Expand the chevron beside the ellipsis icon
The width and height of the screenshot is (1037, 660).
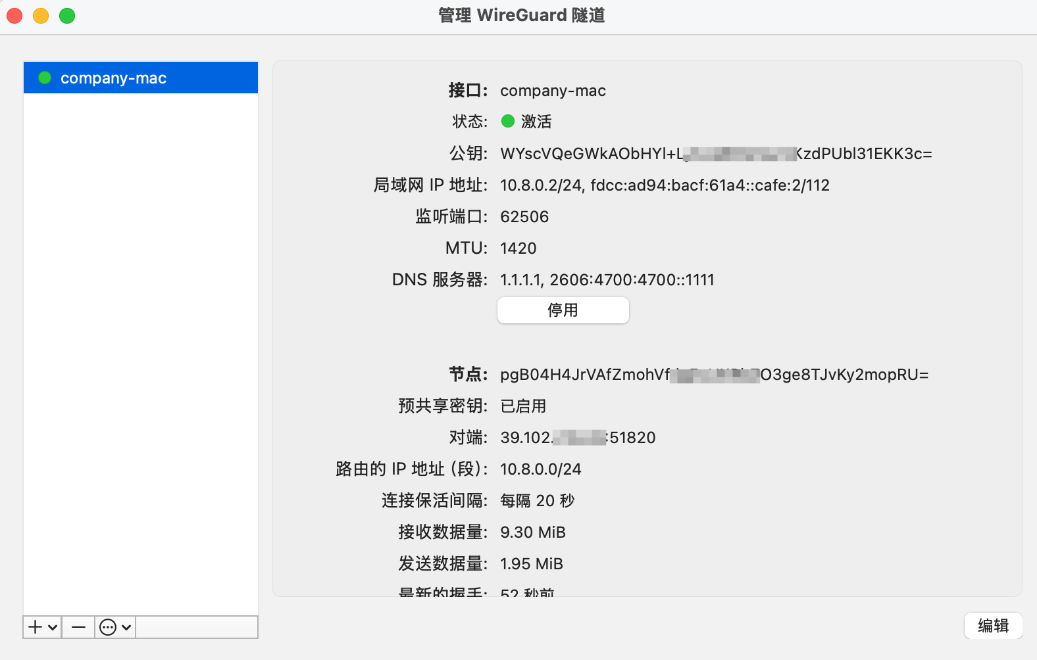click(126, 627)
